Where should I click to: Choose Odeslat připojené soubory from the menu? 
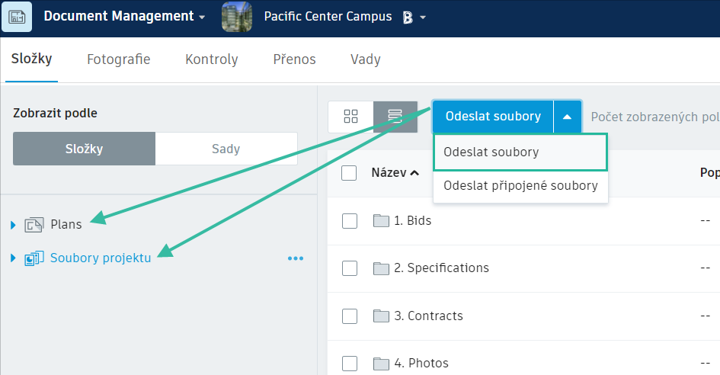pyautogui.click(x=520, y=186)
